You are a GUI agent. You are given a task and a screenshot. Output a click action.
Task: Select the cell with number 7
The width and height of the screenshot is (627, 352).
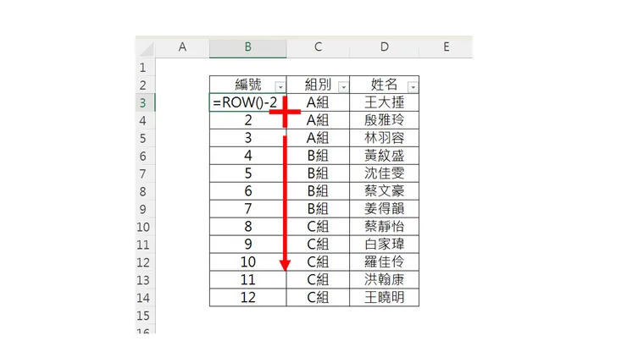coord(248,208)
